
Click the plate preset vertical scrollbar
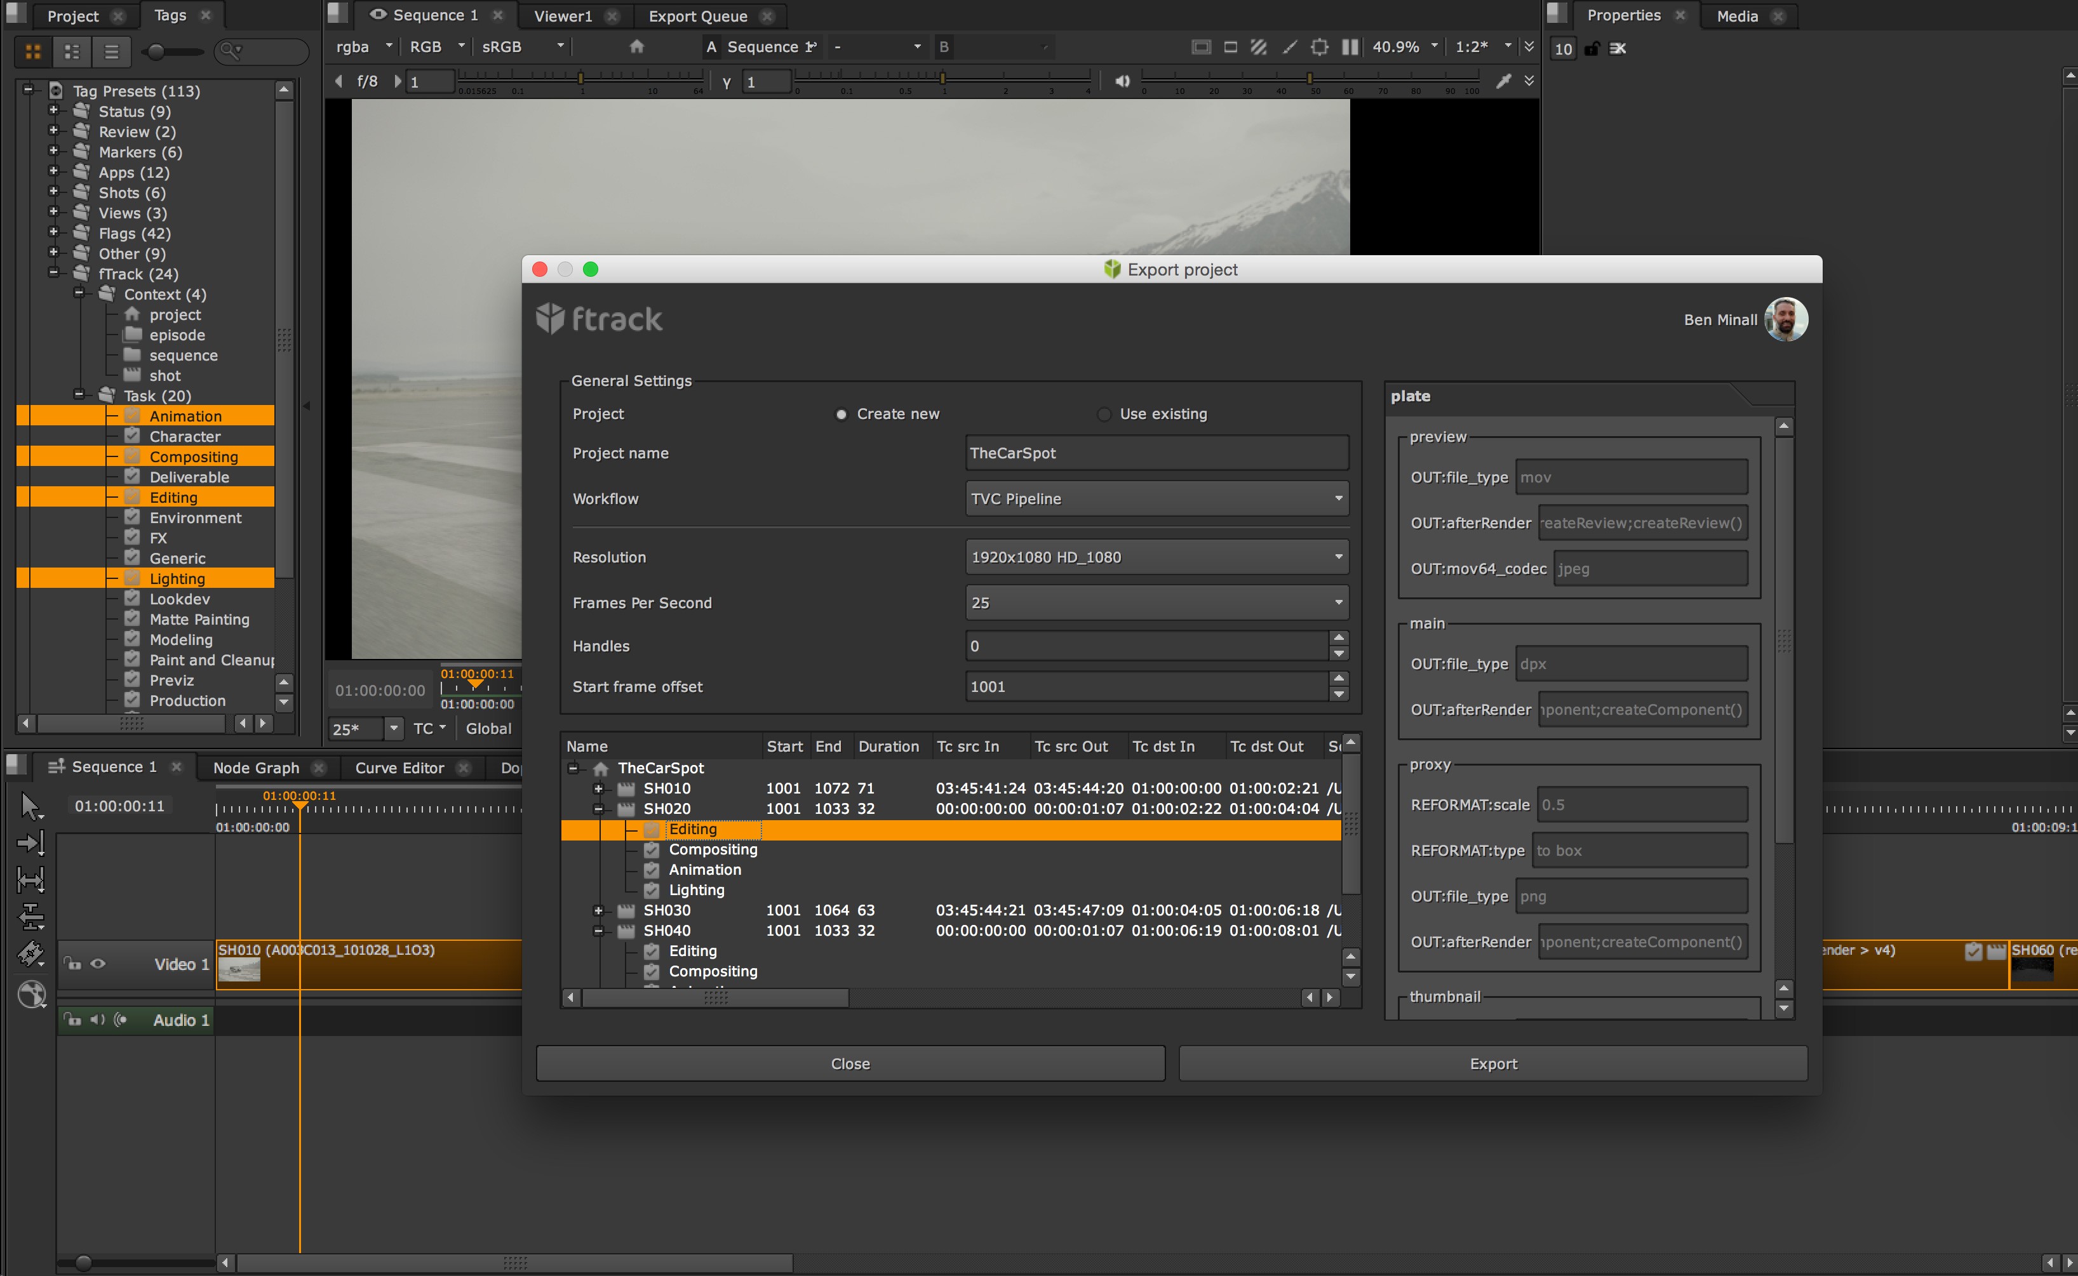(x=1783, y=640)
